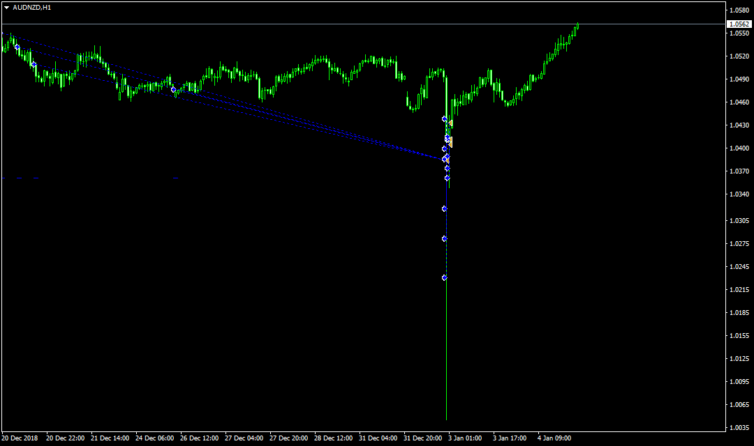The image size is (754, 446).
Task: Select the current price label 1.0562
Action: pos(739,24)
